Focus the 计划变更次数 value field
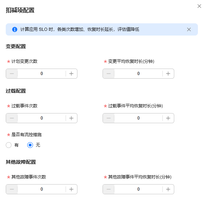This screenshot has width=204, height=200. point(42,74)
